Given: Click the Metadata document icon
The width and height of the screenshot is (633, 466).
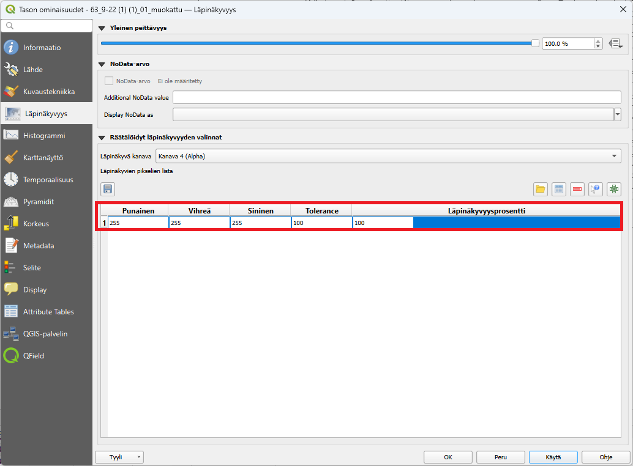Looking at the screenshot, I should 11,245.
